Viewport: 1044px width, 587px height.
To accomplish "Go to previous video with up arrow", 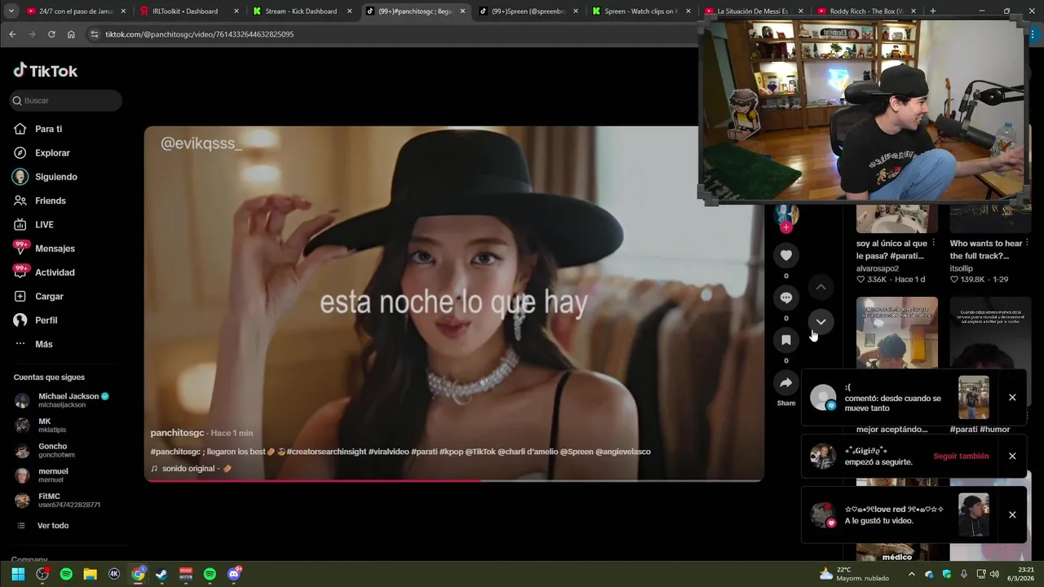I will click(x=821, y=287).
